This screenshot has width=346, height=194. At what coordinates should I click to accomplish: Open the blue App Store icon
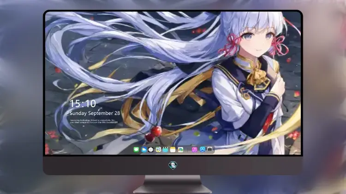coord(203,149)
